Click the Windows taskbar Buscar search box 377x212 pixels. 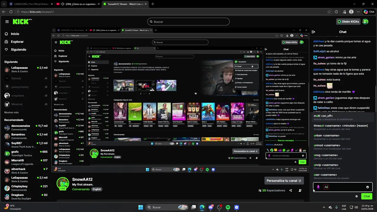(x=167, y=207)
